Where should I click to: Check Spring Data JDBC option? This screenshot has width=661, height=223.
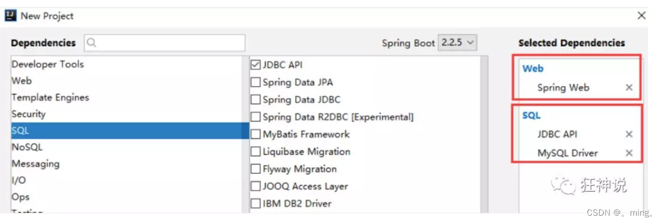click(255, 100)
